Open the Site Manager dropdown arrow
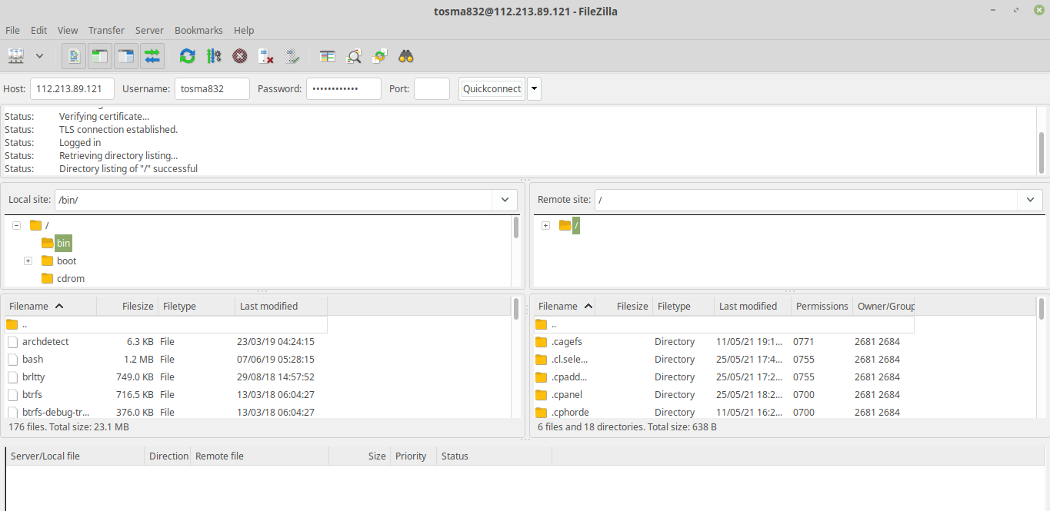 [39, 56]
